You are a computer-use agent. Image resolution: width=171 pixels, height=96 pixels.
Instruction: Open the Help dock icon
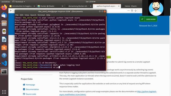4,55
